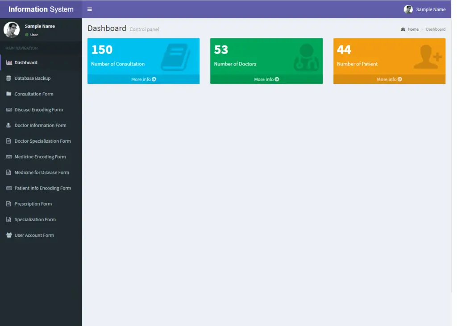Click the Database Backup icon
The width and height of the screenshot is (457, 326).
pyautogui.click(x=8, y=78)
